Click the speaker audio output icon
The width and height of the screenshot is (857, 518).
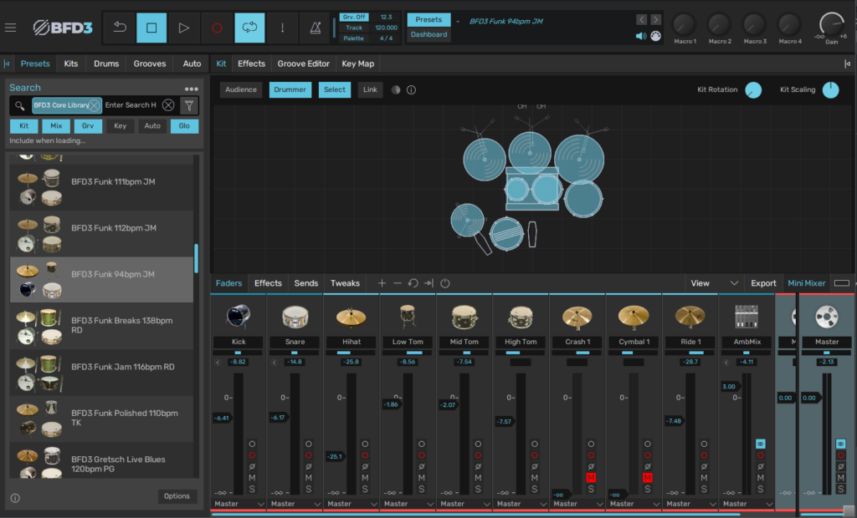[641, 36]
